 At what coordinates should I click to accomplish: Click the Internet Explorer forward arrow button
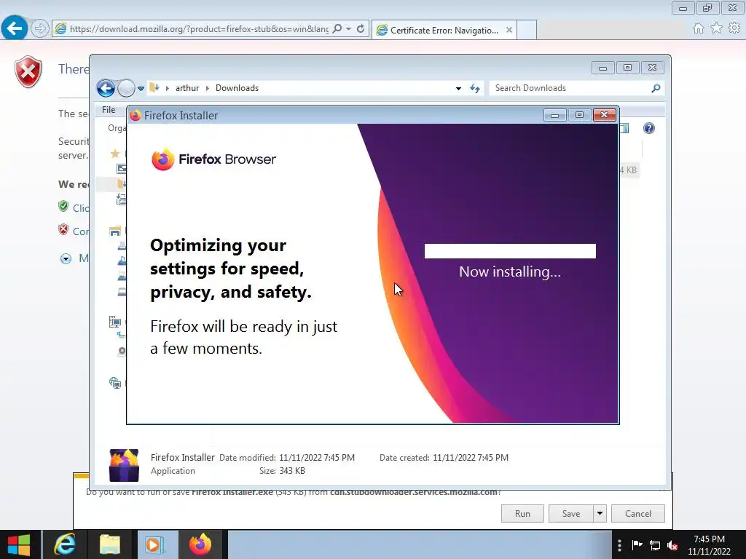point(40,28)
